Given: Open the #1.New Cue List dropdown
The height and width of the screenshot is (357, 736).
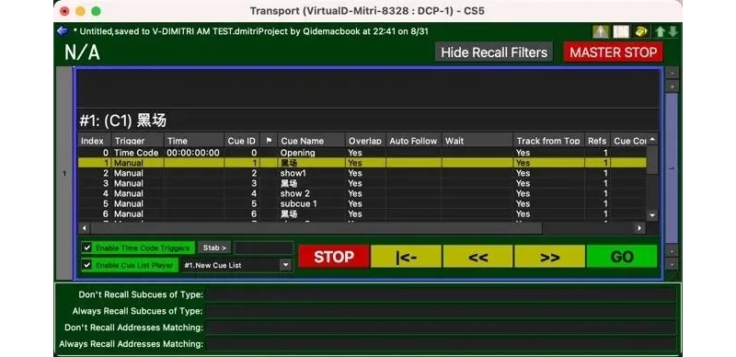Looking at the screenshot, I should pos(237,265).
